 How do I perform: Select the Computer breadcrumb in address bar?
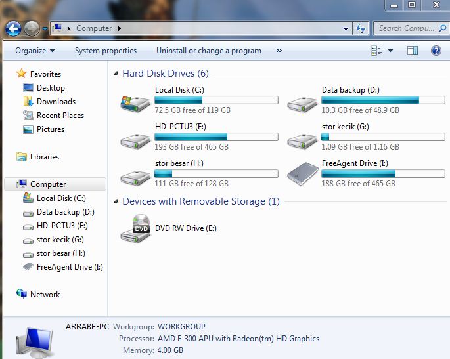(94, 28)
